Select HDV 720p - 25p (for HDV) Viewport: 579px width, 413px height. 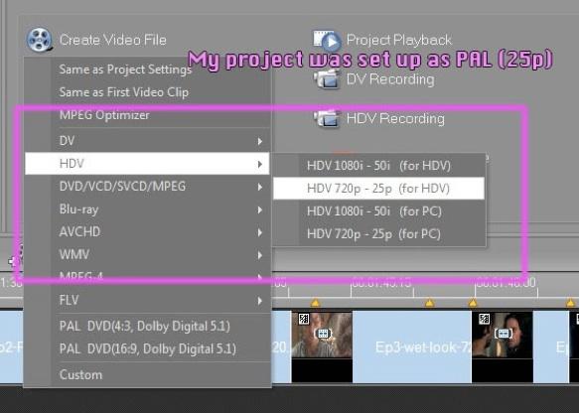click(378, 189)
